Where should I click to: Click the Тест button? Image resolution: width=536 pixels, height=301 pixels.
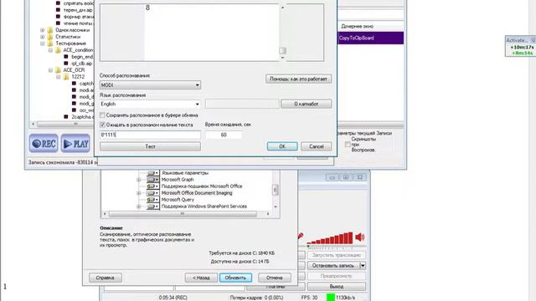click(150, 146)
